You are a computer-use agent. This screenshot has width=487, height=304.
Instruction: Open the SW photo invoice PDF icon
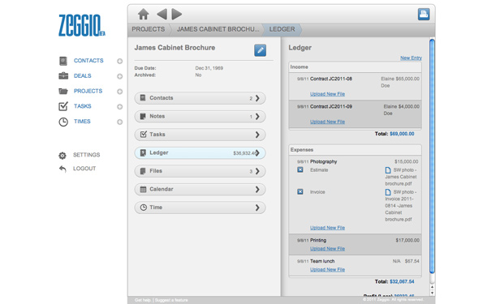coord(388,192)
